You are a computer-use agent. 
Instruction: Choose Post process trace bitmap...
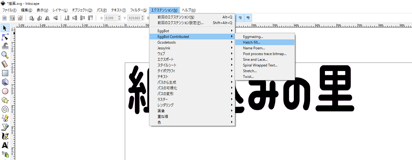(x=264, y=54)
